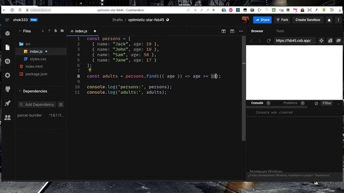Image resolution: width=344 pixels, height=193 pixels.
Task: Toggle preview window layout icon
Action: tap(232, 31)
